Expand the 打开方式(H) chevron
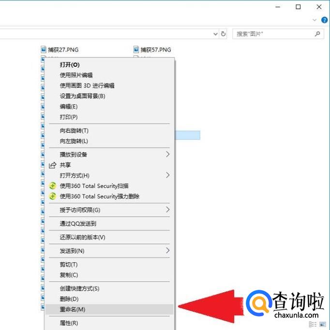Image resolution: width=330 pixels, height=330 pixels. click(x=168, y=175)
